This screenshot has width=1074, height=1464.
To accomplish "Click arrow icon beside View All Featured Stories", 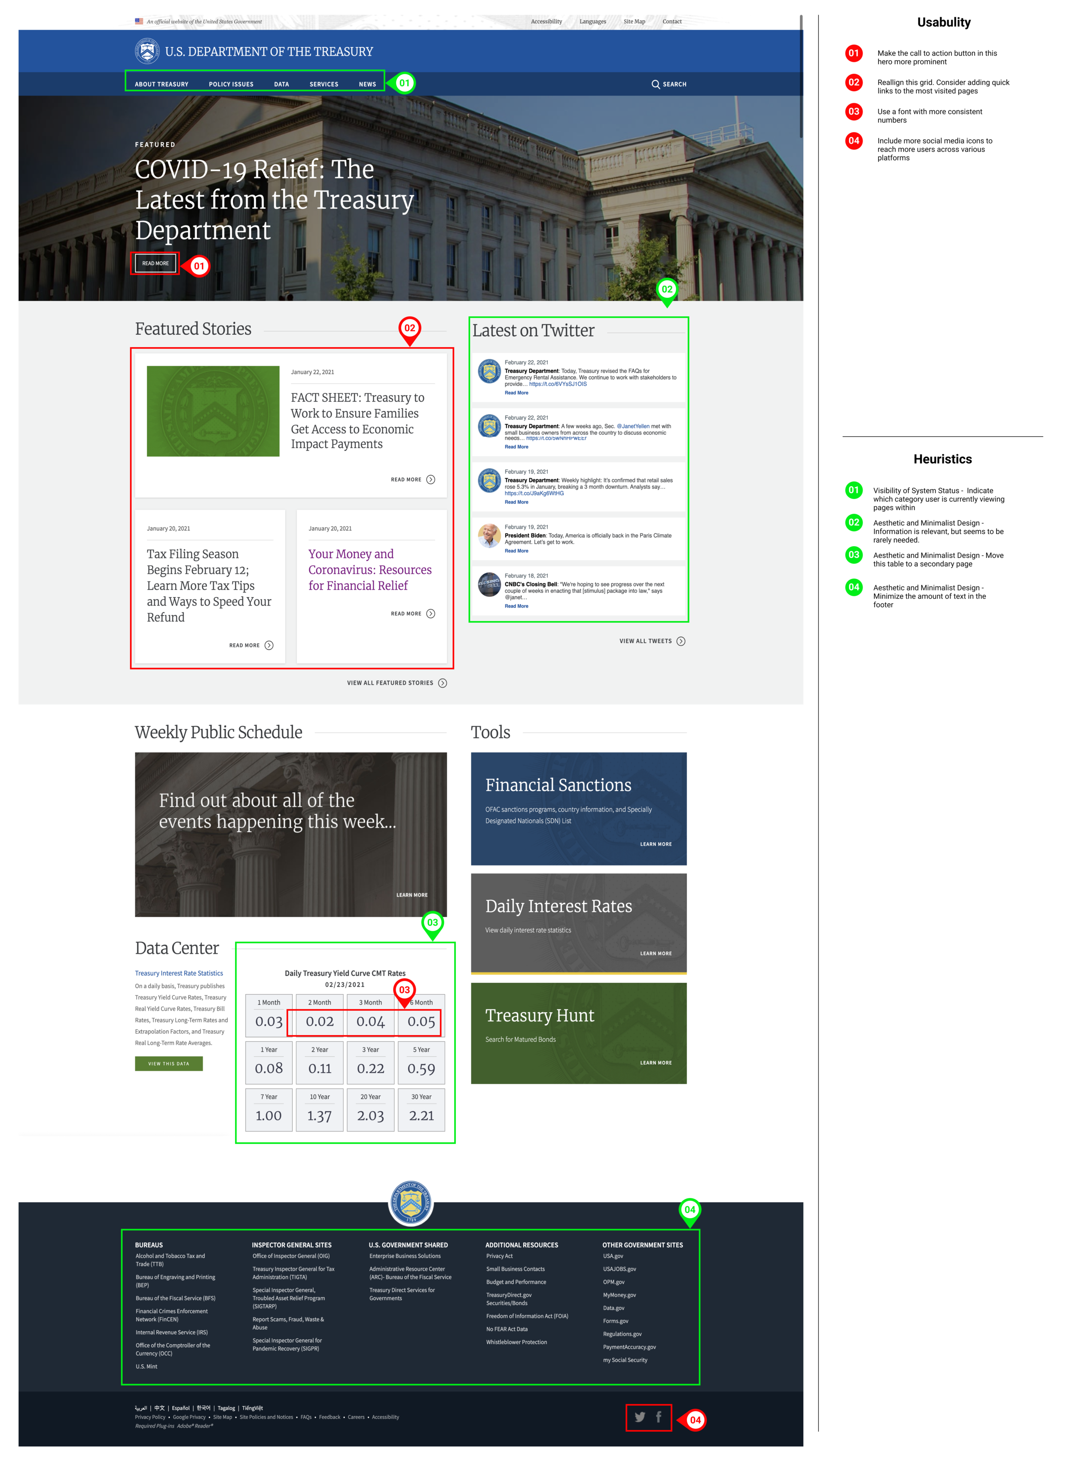I will pyautogui.click(x=442, y=683).
